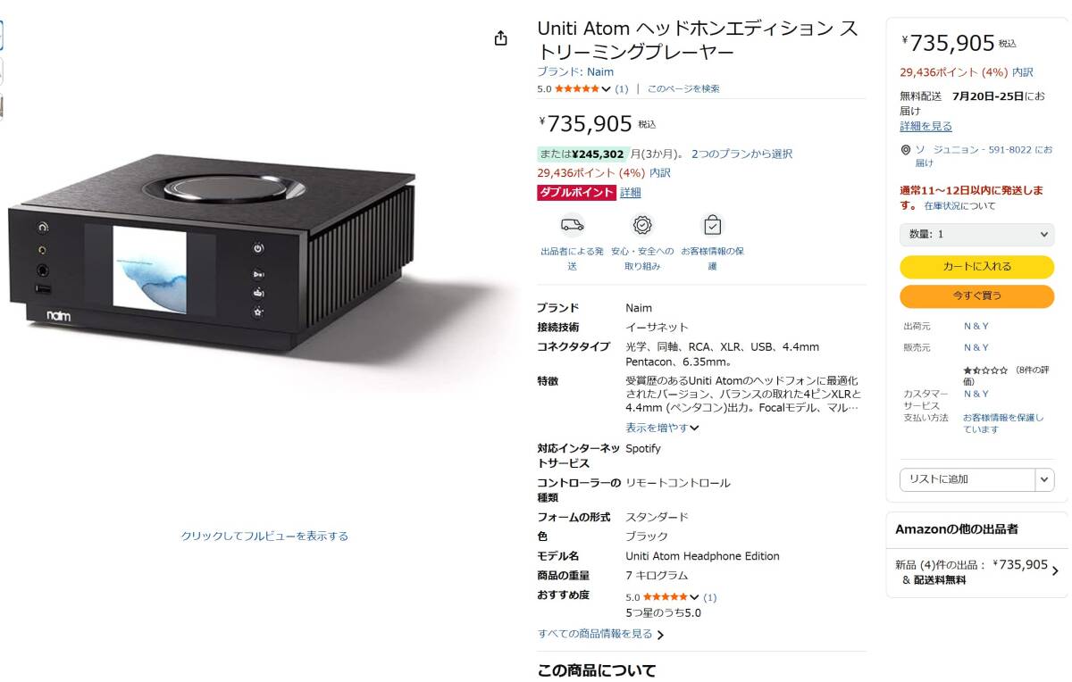The image size is (1072, 682).
Task: Click 2つのプランから選択 installment link
Action: (741, 154)
